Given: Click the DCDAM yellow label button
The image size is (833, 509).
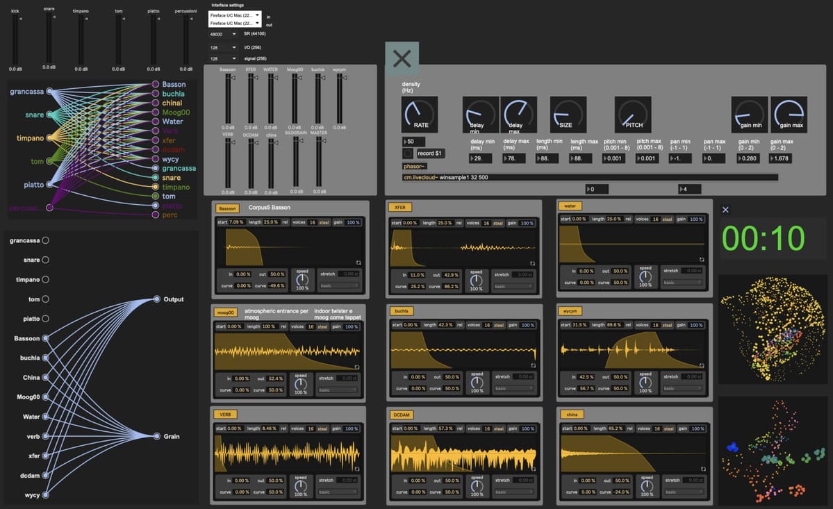Looking at the screenshot, I should 402,415.
